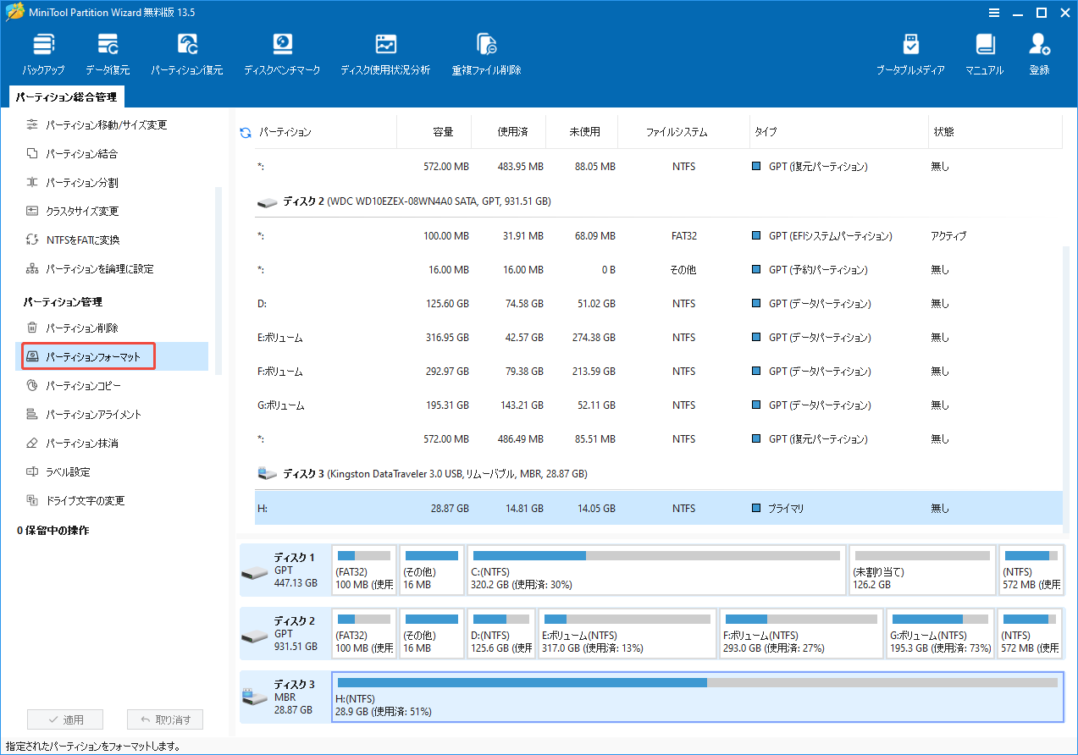The width and height of the screenshot is (1078, 755).
Task: Open the hamburger menu
Action: coord(993,13)
